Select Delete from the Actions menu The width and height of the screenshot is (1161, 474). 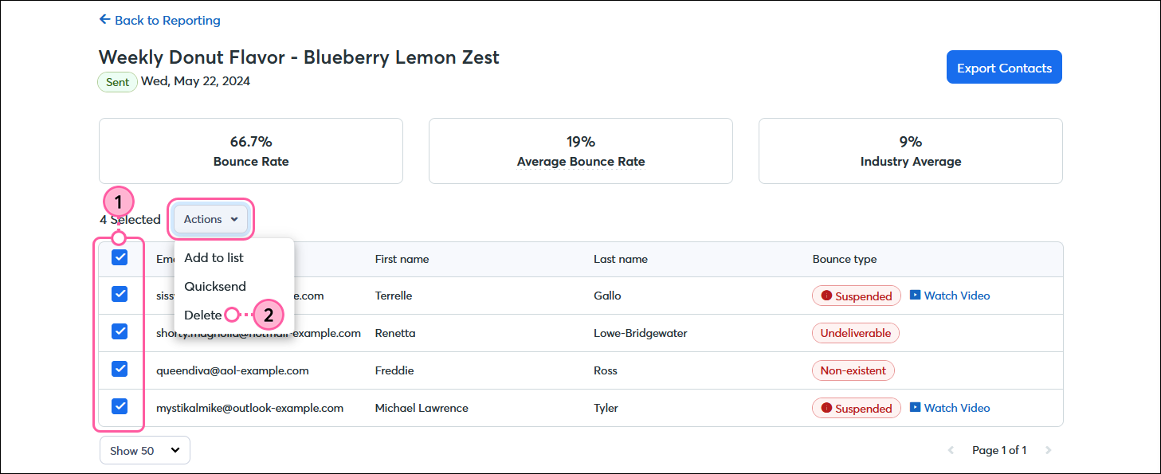(x=202, y=315)
